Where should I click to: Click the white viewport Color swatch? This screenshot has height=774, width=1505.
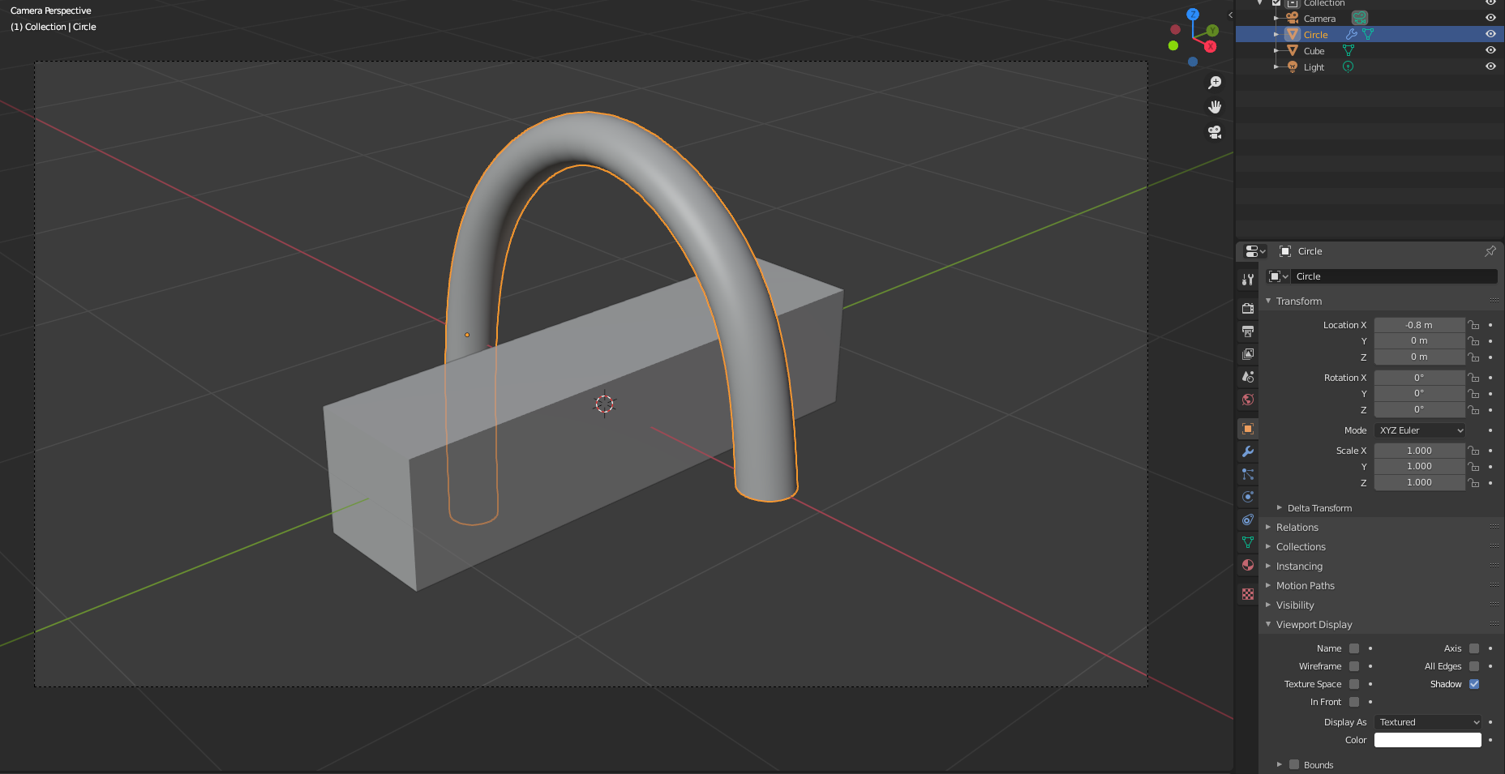1428,740
